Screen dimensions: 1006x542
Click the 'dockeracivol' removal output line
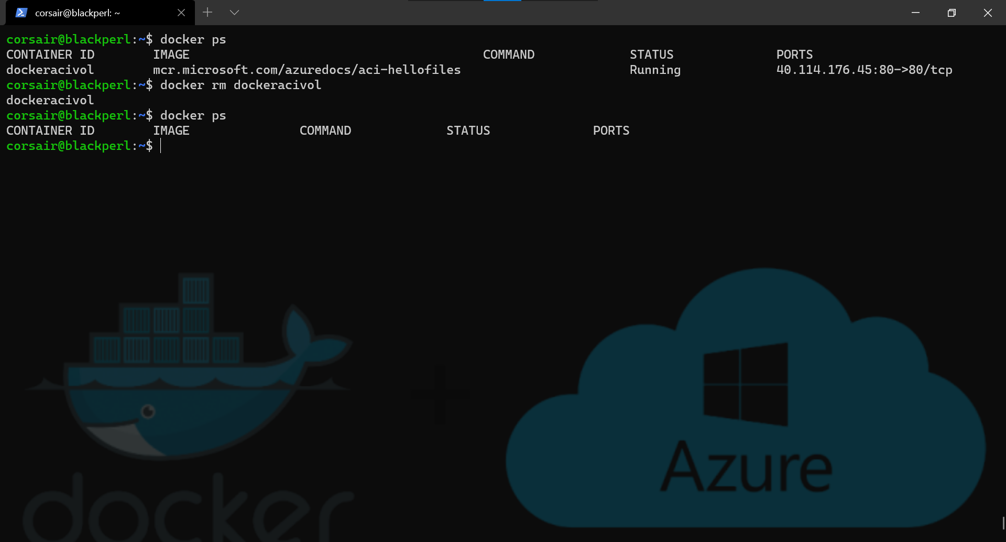point(50,100)
